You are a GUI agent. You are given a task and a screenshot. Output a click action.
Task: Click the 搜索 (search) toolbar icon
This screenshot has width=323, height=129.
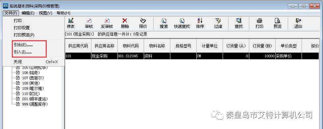(164, 23)
